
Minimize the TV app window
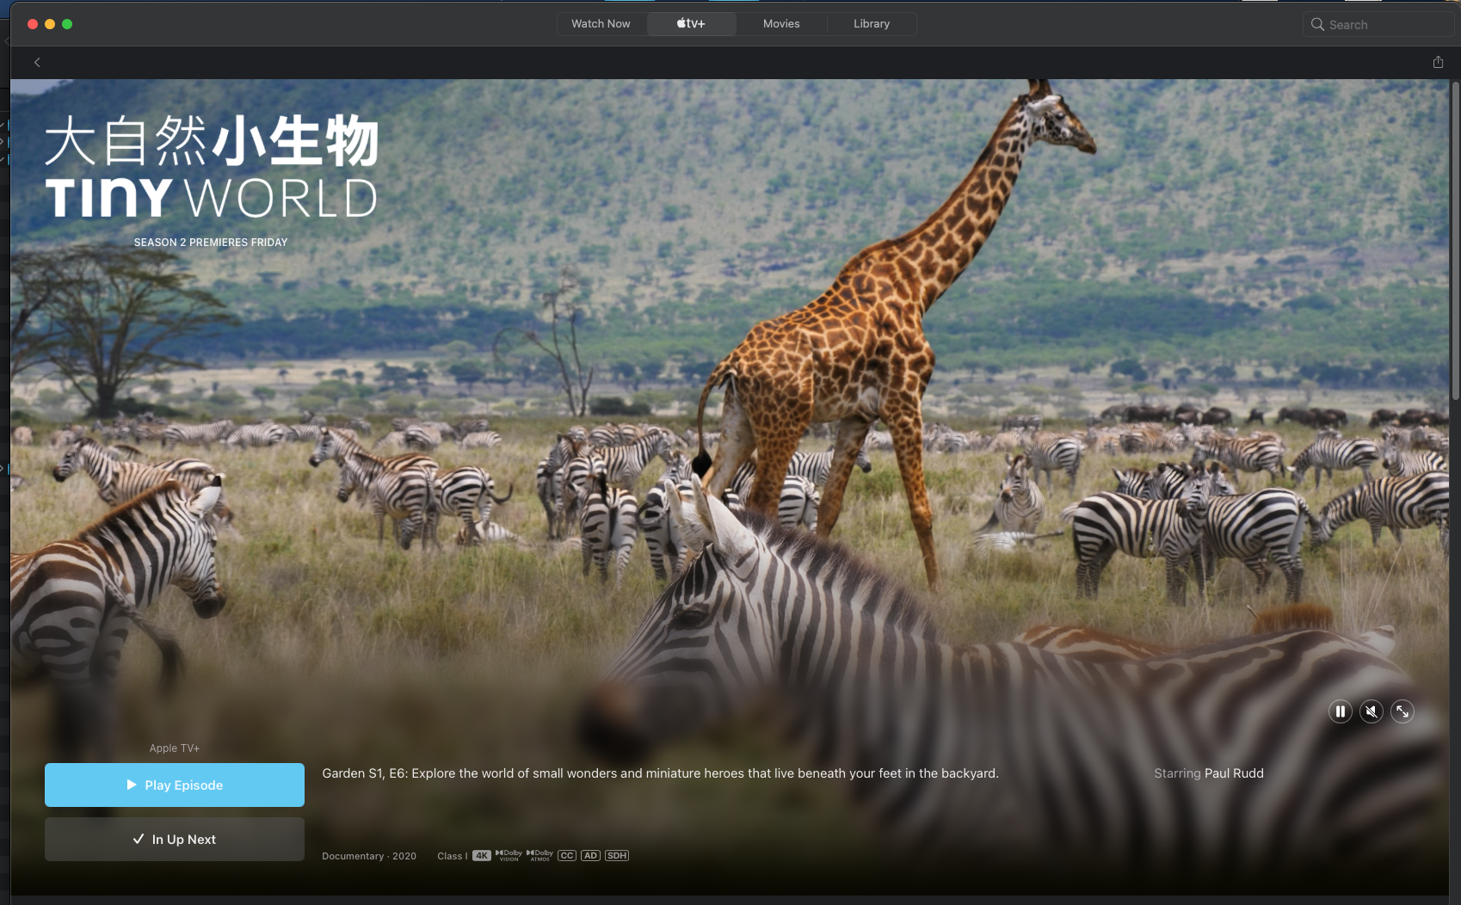tap(50, 24)
